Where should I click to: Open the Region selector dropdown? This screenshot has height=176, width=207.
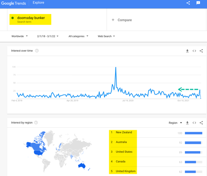(175, 123)
